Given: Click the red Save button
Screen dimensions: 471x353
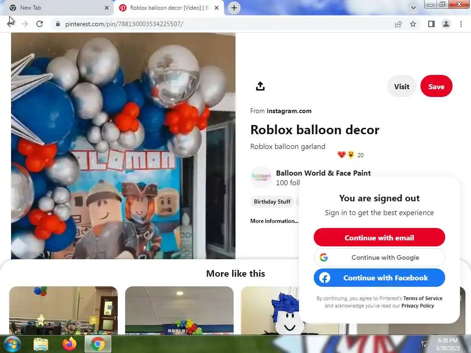Looking at the screenshot, I should [436, 86].
